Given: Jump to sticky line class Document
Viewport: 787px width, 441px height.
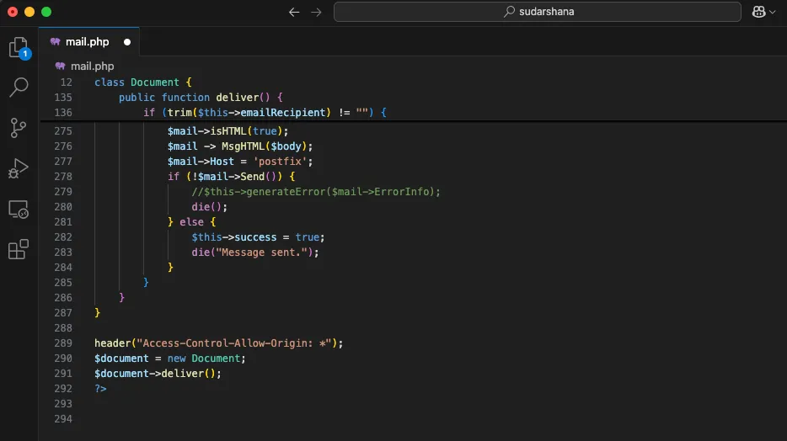Looking at the screenshot, I should (x=143, y=82).
